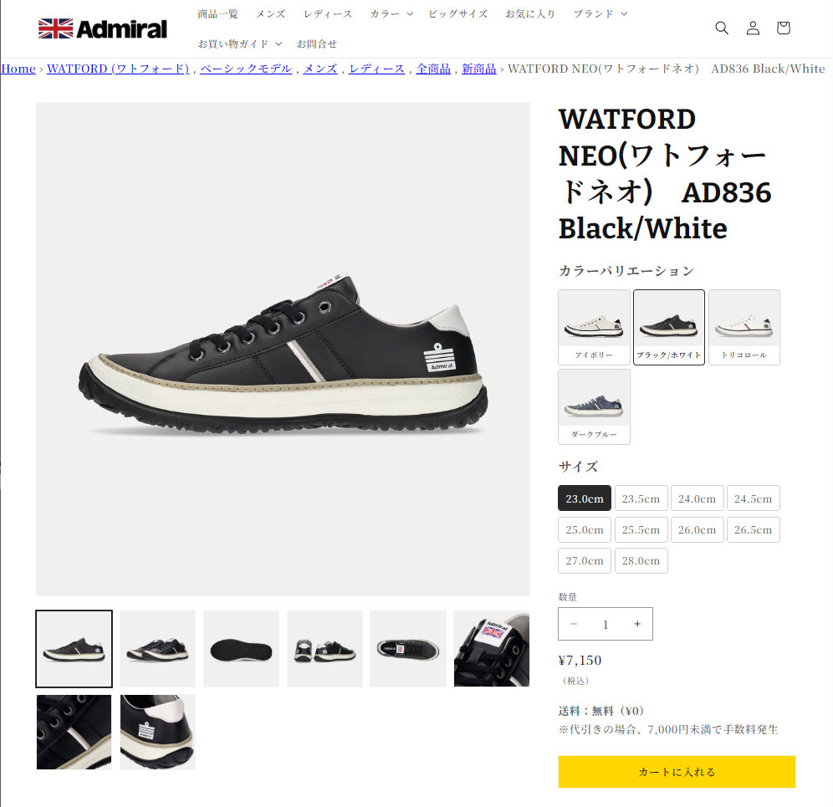Image resolution: width=833 pixels, height=807 pixels.
Task: Choose the ダークブルー color variation
Action: click(x=594, y=406)
